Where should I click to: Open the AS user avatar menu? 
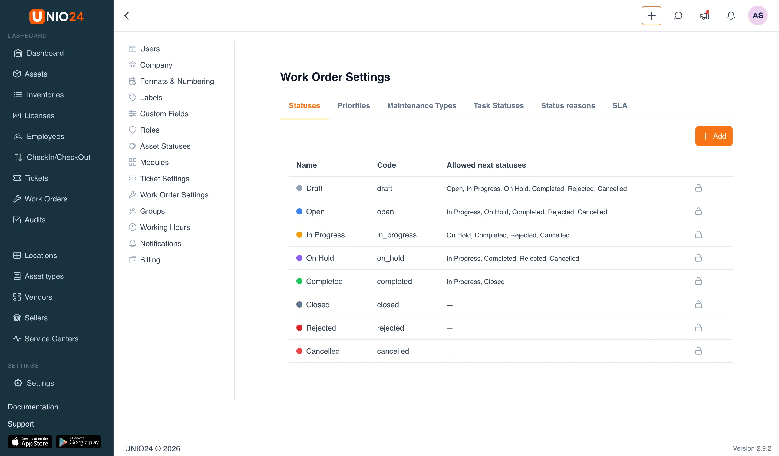[758, 16]
